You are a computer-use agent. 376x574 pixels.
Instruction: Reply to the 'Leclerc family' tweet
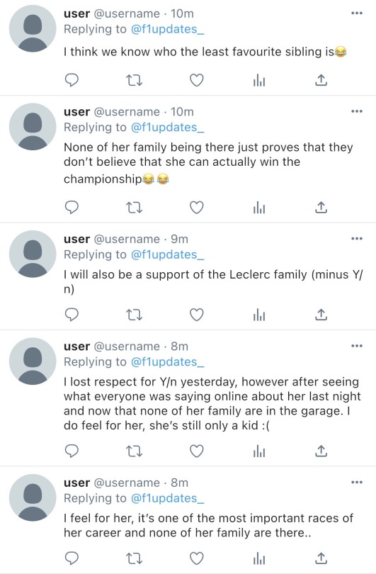coord(72,315)
